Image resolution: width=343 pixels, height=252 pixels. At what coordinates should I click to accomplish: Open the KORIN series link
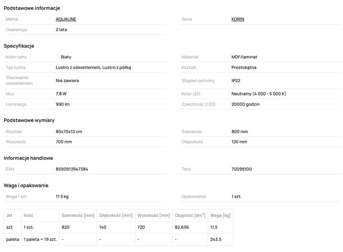click(x=238, y=19)
